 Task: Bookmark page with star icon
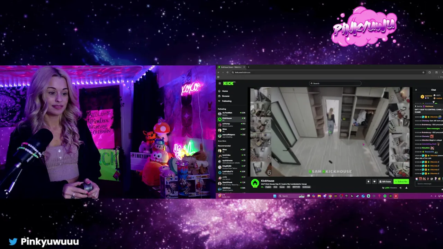point(423,72)
